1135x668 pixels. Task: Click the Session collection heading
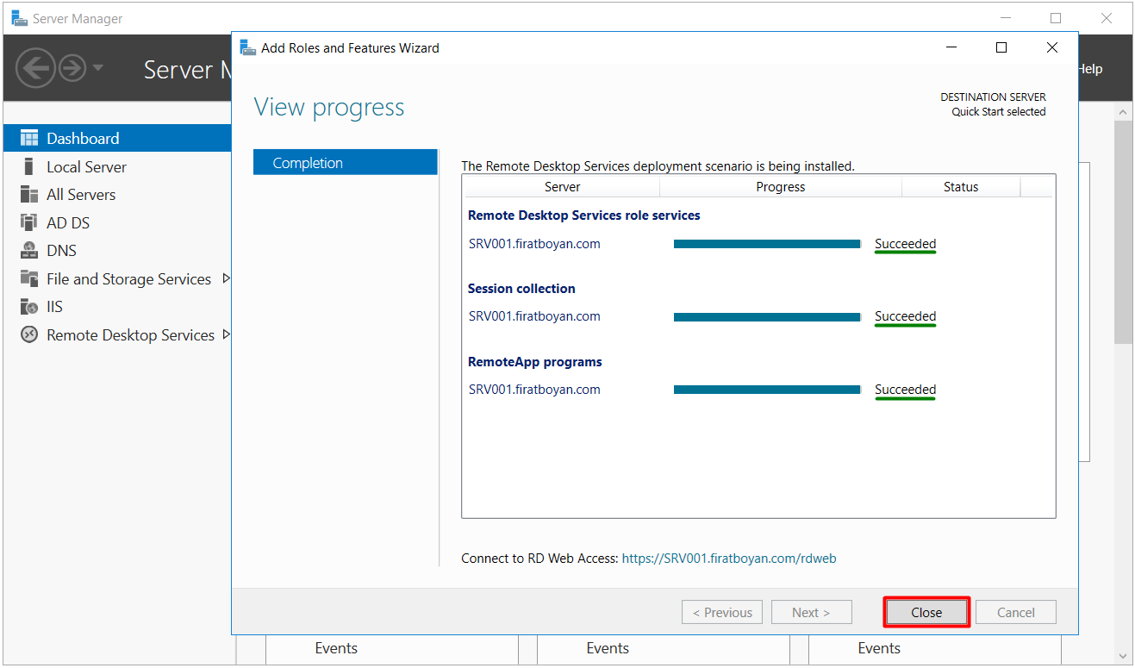[521, 289]
